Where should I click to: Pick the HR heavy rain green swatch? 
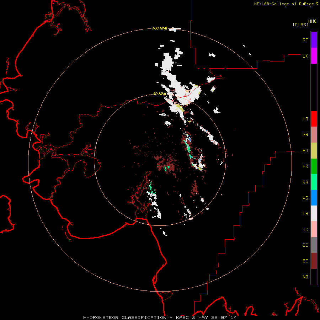[x=314, y=166]
